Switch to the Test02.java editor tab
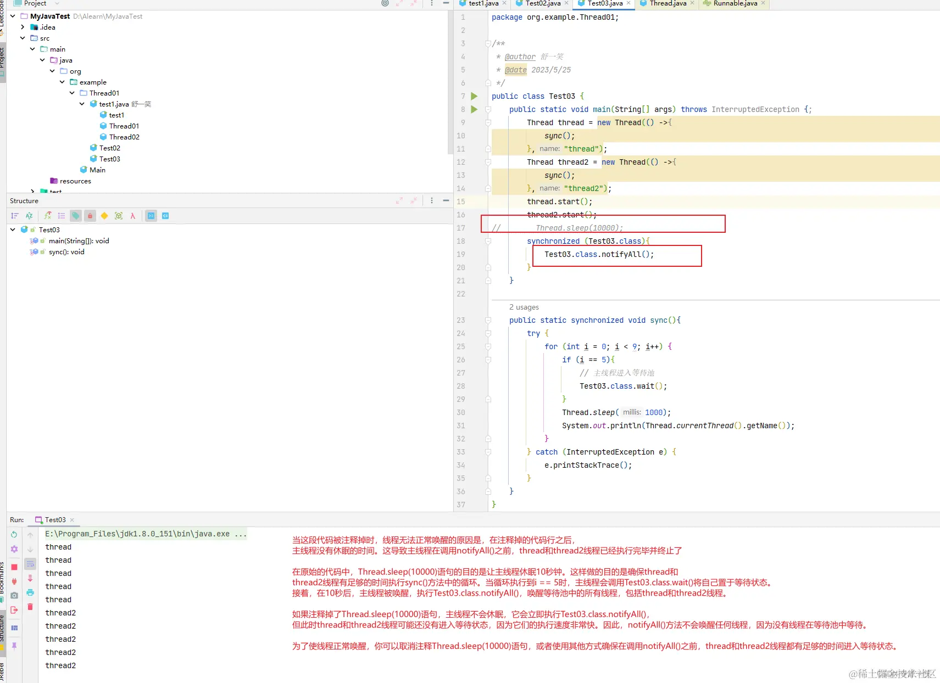The image size is (940, 683). (x=543, y=3)
